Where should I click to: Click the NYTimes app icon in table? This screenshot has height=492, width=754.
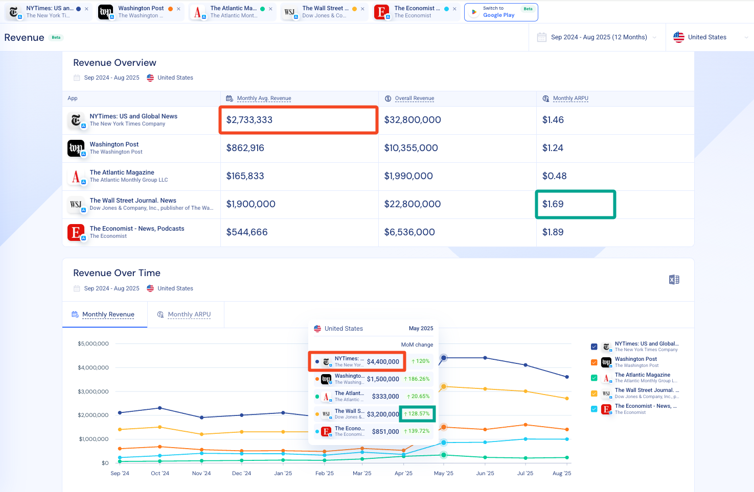coord(76,120)
